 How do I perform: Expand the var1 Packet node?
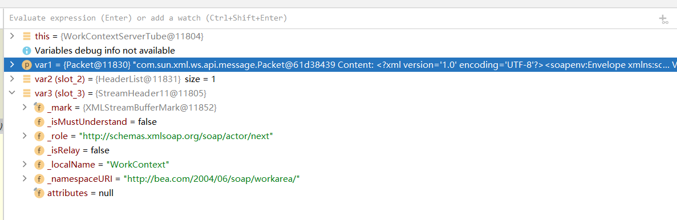[12, 65]
